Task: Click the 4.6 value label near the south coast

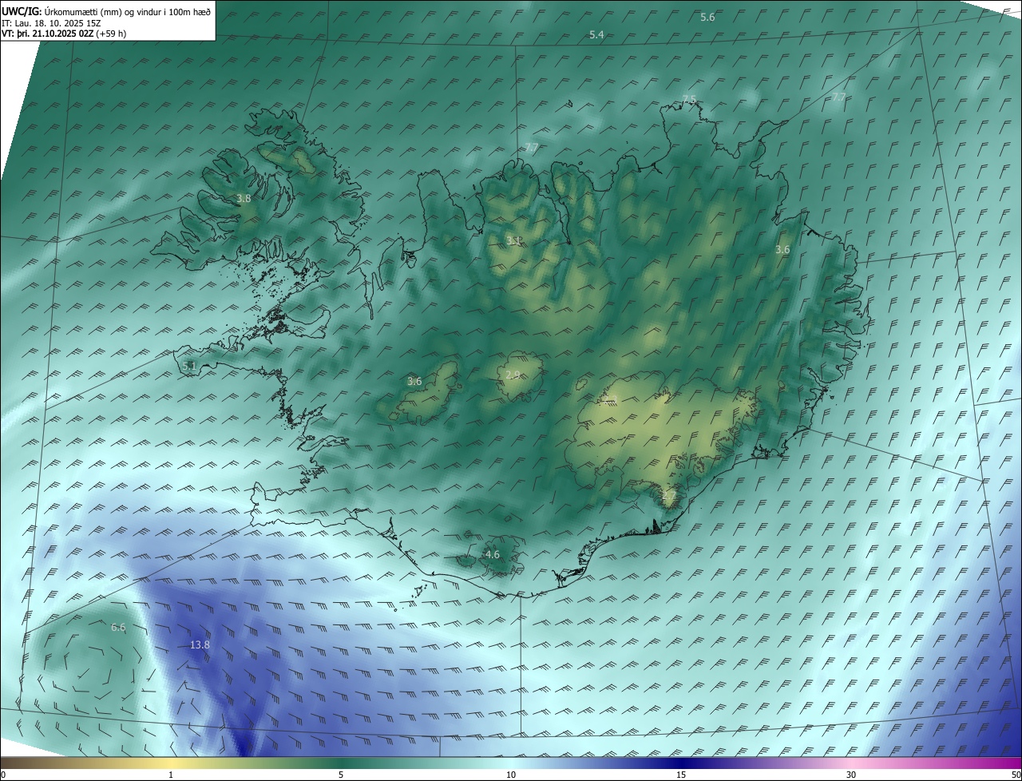Action: tap(493, 555)
